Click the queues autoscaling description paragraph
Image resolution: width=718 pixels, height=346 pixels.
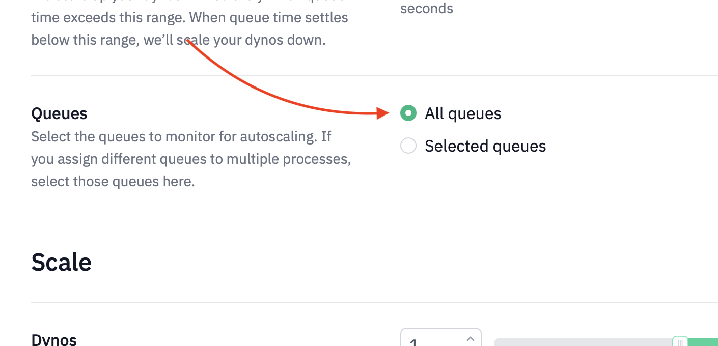coord(190,159)
